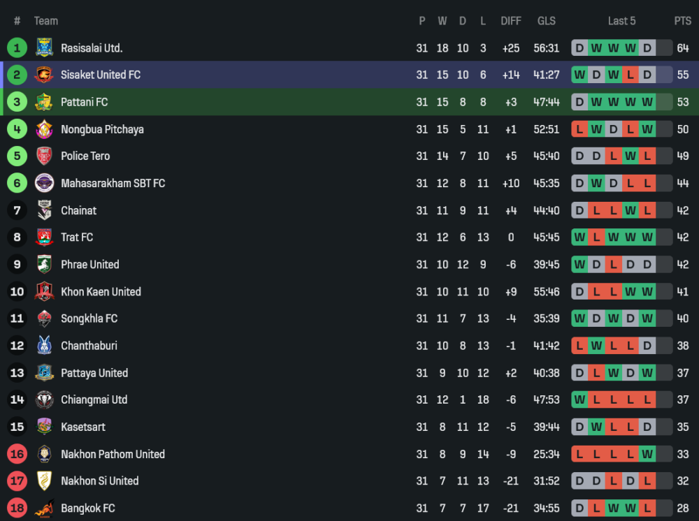The height and width of the screenshot is (521, 699).
Task: Click position badge number 1
Action: tap(17, 47)
